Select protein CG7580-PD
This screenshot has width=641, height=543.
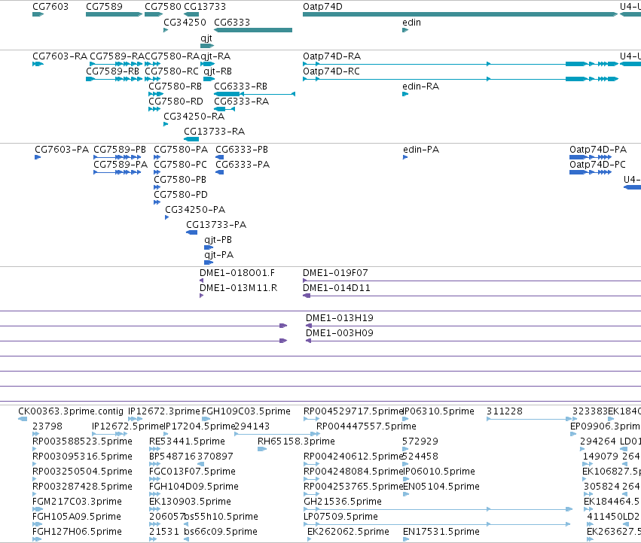[x=181, y=195]
